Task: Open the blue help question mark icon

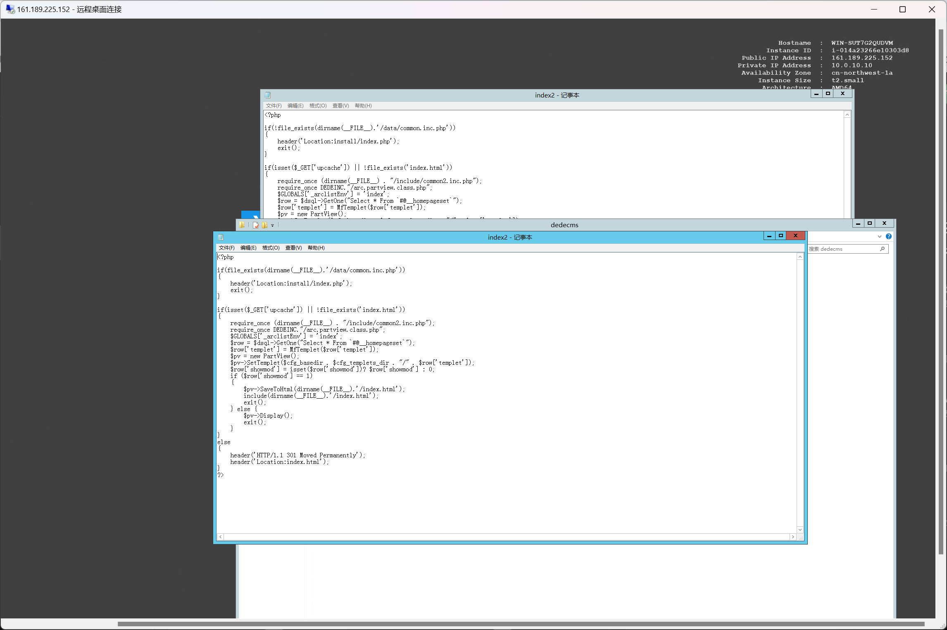Action: coord(888,236)
